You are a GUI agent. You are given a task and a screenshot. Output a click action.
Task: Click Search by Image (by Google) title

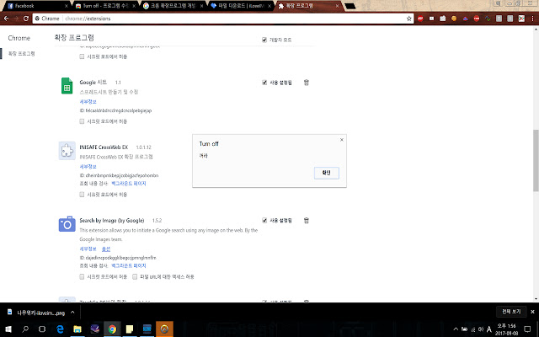coord(112,221)
